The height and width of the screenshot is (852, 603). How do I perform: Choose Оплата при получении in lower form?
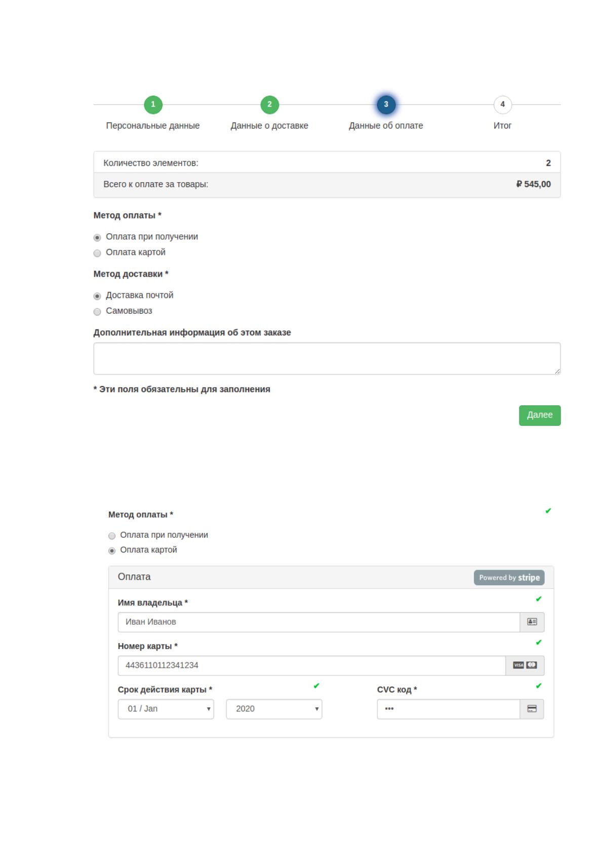tap(112, 536)
